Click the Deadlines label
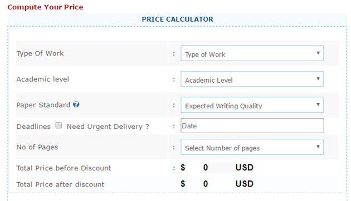 [x=33, y=127]
